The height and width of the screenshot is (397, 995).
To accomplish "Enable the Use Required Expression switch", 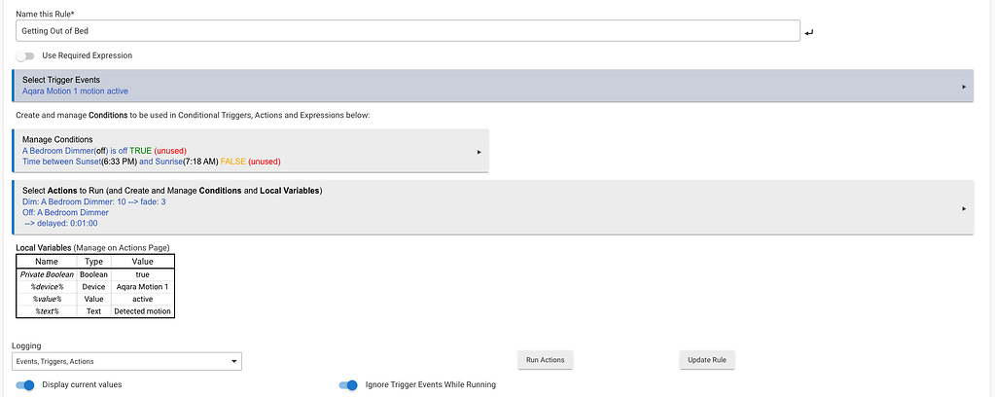I will click(25, 55).
